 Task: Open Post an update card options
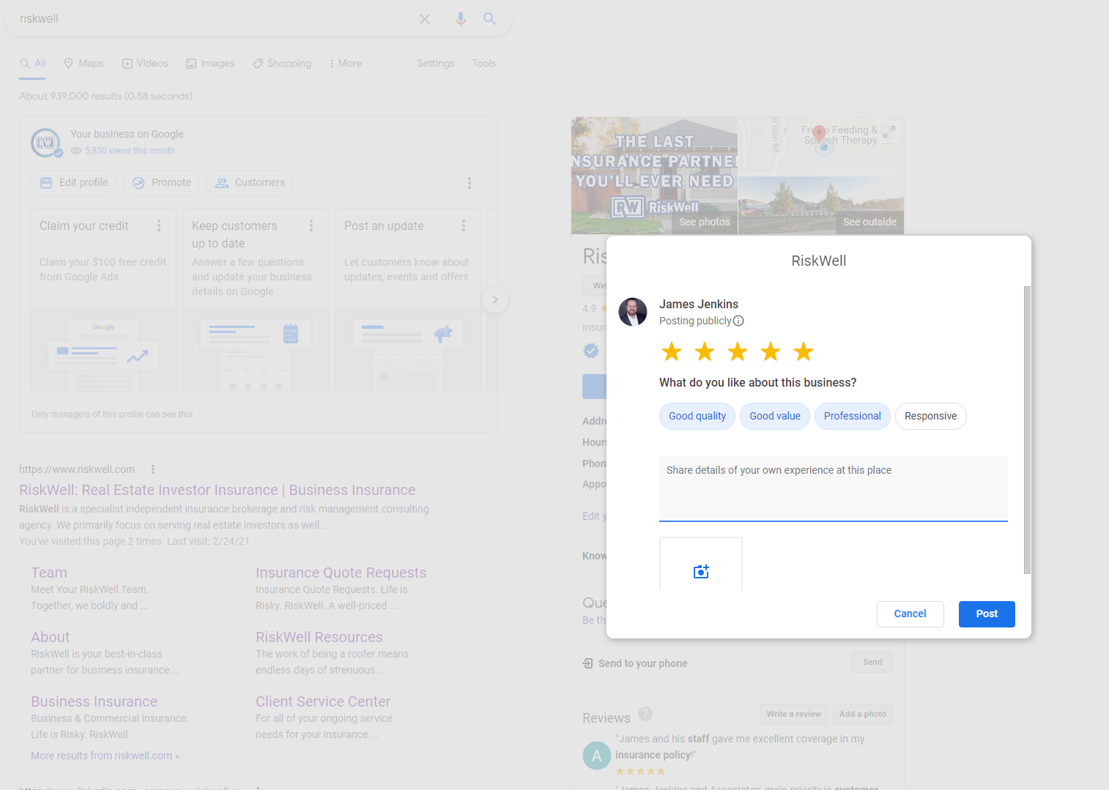click(464, 226)
